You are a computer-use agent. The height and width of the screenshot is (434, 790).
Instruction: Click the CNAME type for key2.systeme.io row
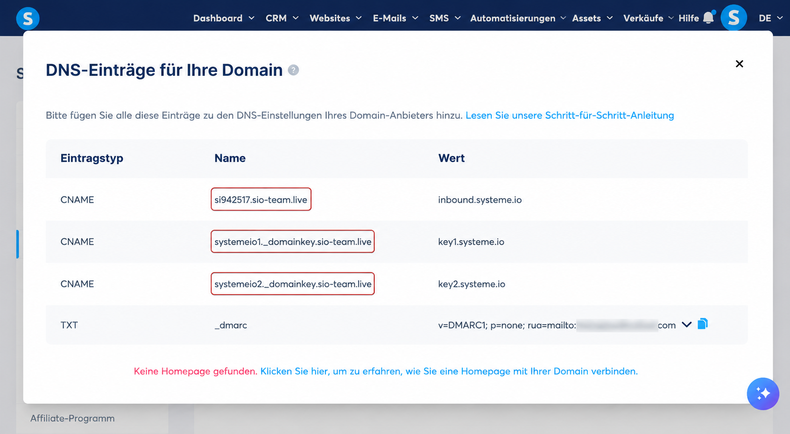77,284
